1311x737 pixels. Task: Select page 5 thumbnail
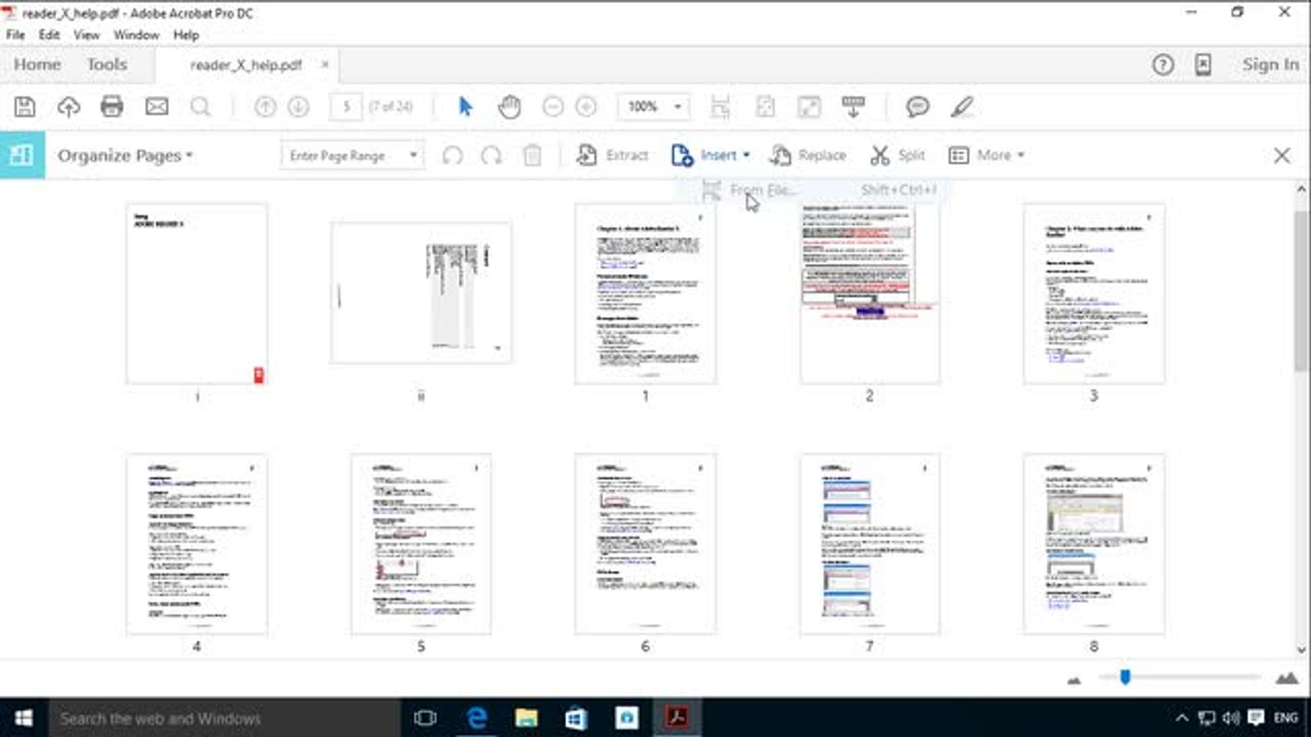coord(421,545)
